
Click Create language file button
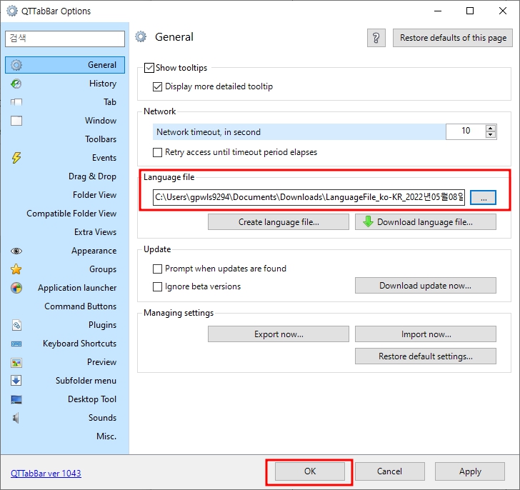point(279,222)
